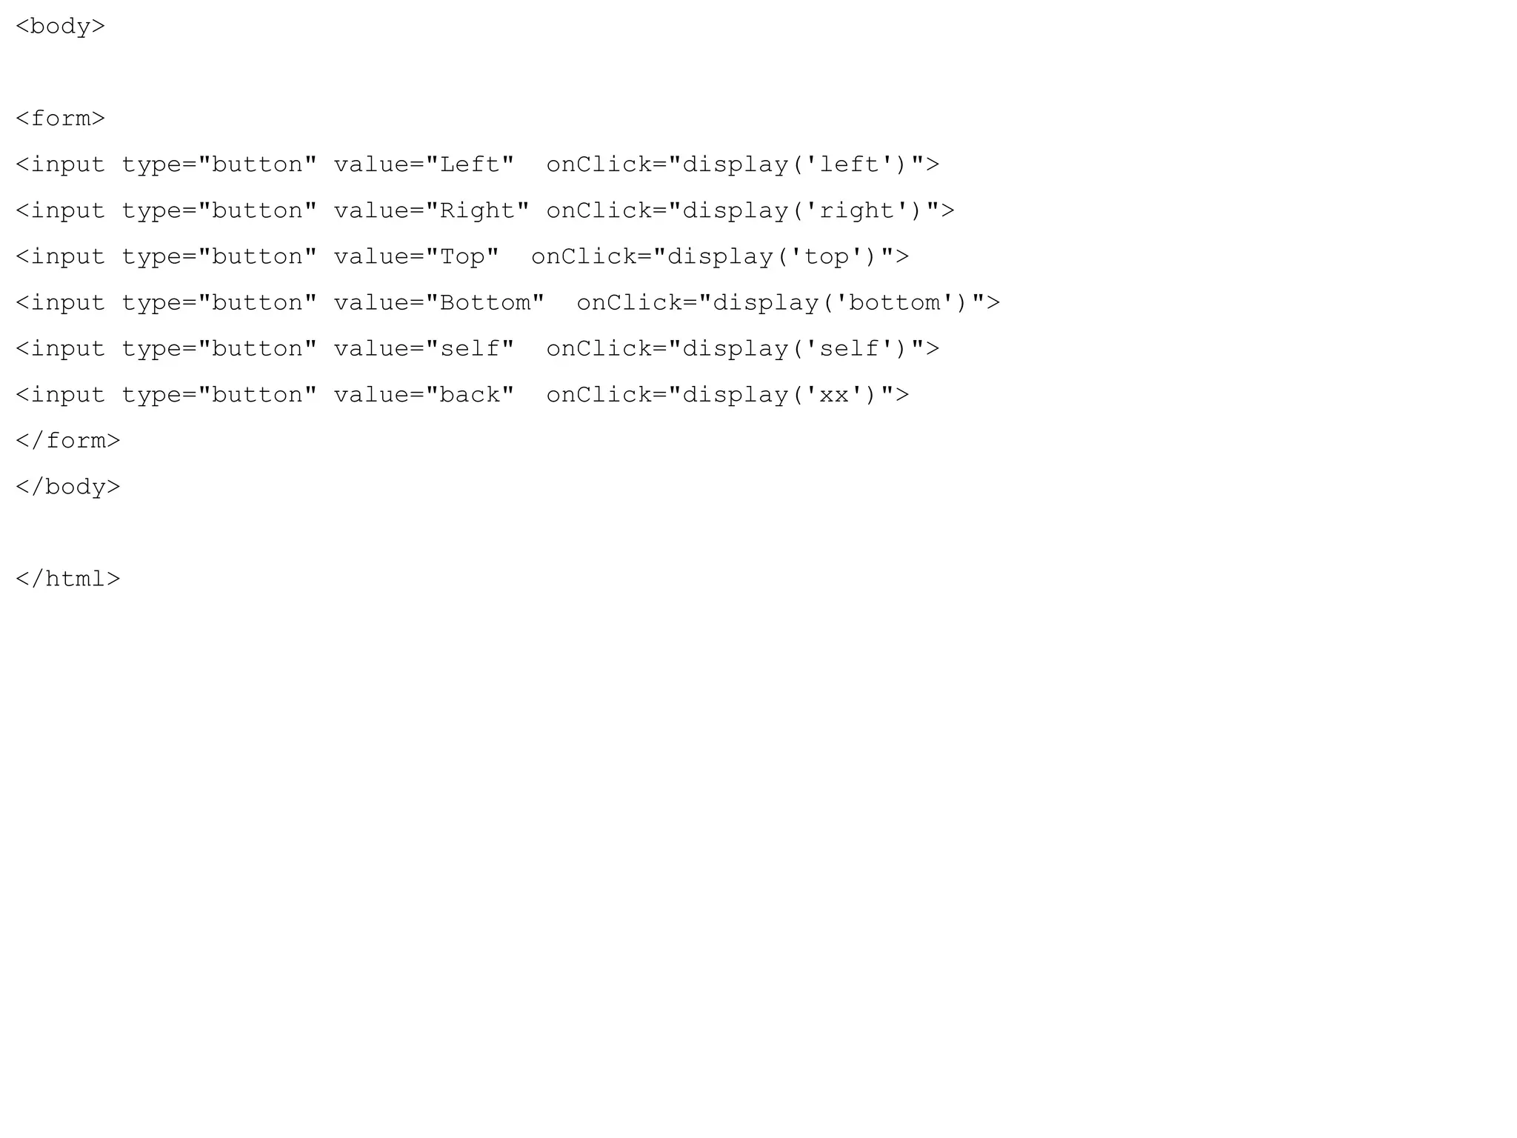The height and width of the screenshot is (1138, 1517).
Task: Click the value "self" attribute text
Action: tap(424, 348)
